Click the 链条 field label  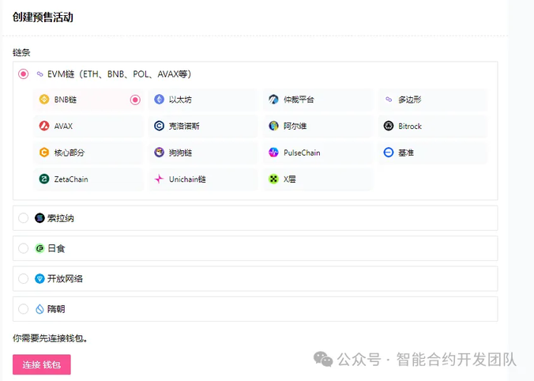(21, 52)
